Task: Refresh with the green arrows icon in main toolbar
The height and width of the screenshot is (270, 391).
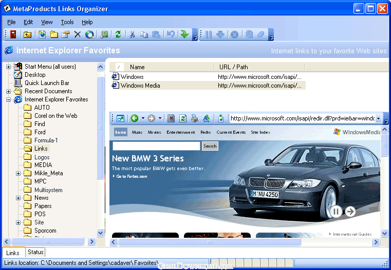Action: pos(118,34)
